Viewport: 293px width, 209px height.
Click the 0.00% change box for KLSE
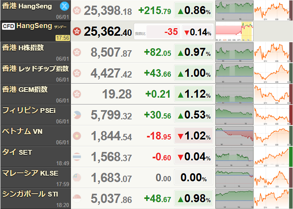point(194,178)
